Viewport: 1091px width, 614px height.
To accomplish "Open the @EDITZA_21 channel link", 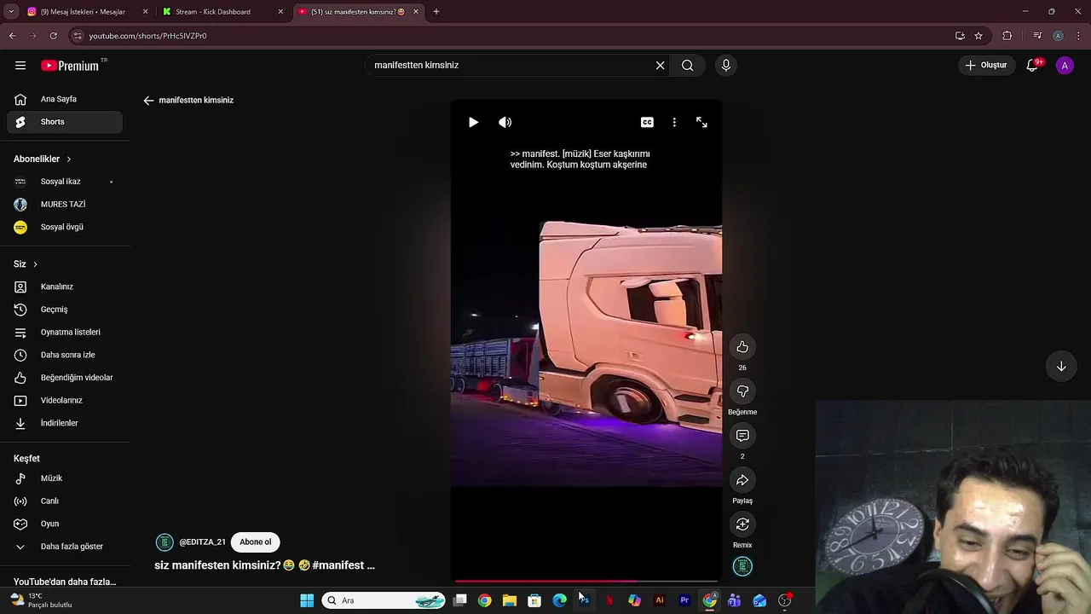I will [x=202, y=542].
